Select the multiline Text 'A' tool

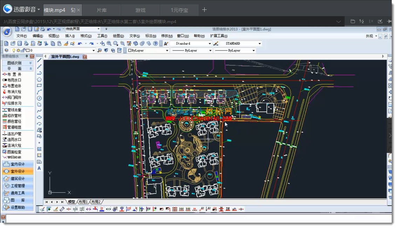tap(39, 168)
